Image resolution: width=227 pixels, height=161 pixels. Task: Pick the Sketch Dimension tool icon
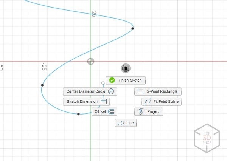(x=104, y=102)
